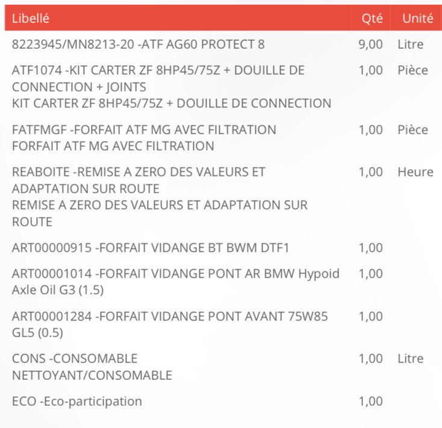Select the ART00001284 VIDANGE PONT AVANT row
Image resolution: width=442 pixels, height=428 pixels.
coord(223,324)
